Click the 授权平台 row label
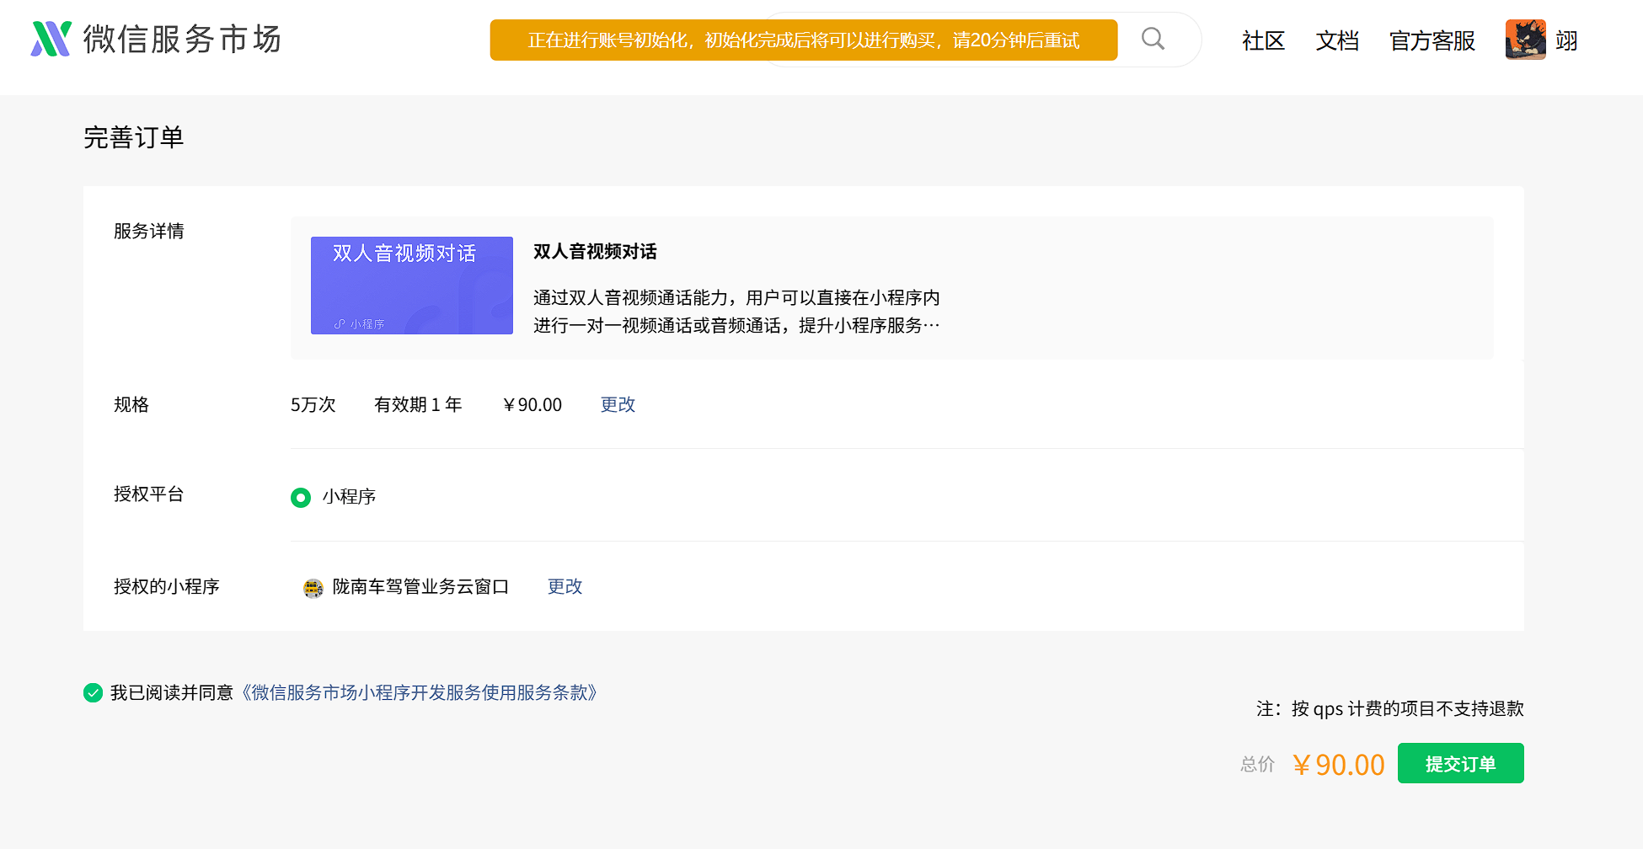The image size is (1643, 849). 149,494
